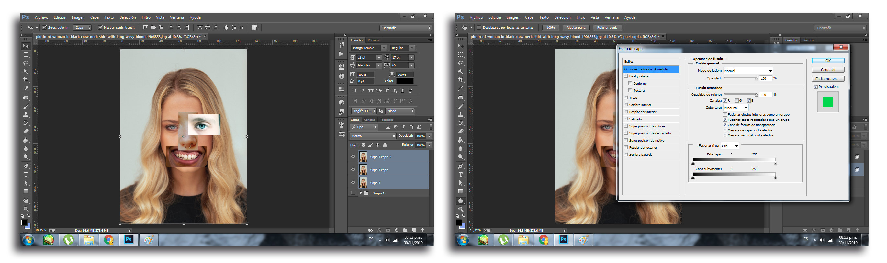The height and width of the screenshot is (263, 887).
Task: Lock transparent pixels next to Bloq.
Action: click(363, 145)
